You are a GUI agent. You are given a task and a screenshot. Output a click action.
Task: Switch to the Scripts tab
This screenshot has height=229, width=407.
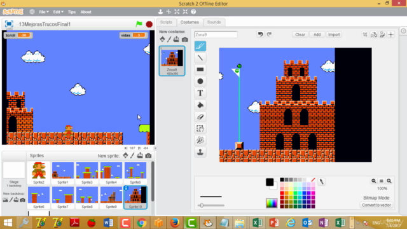(166, 22)
